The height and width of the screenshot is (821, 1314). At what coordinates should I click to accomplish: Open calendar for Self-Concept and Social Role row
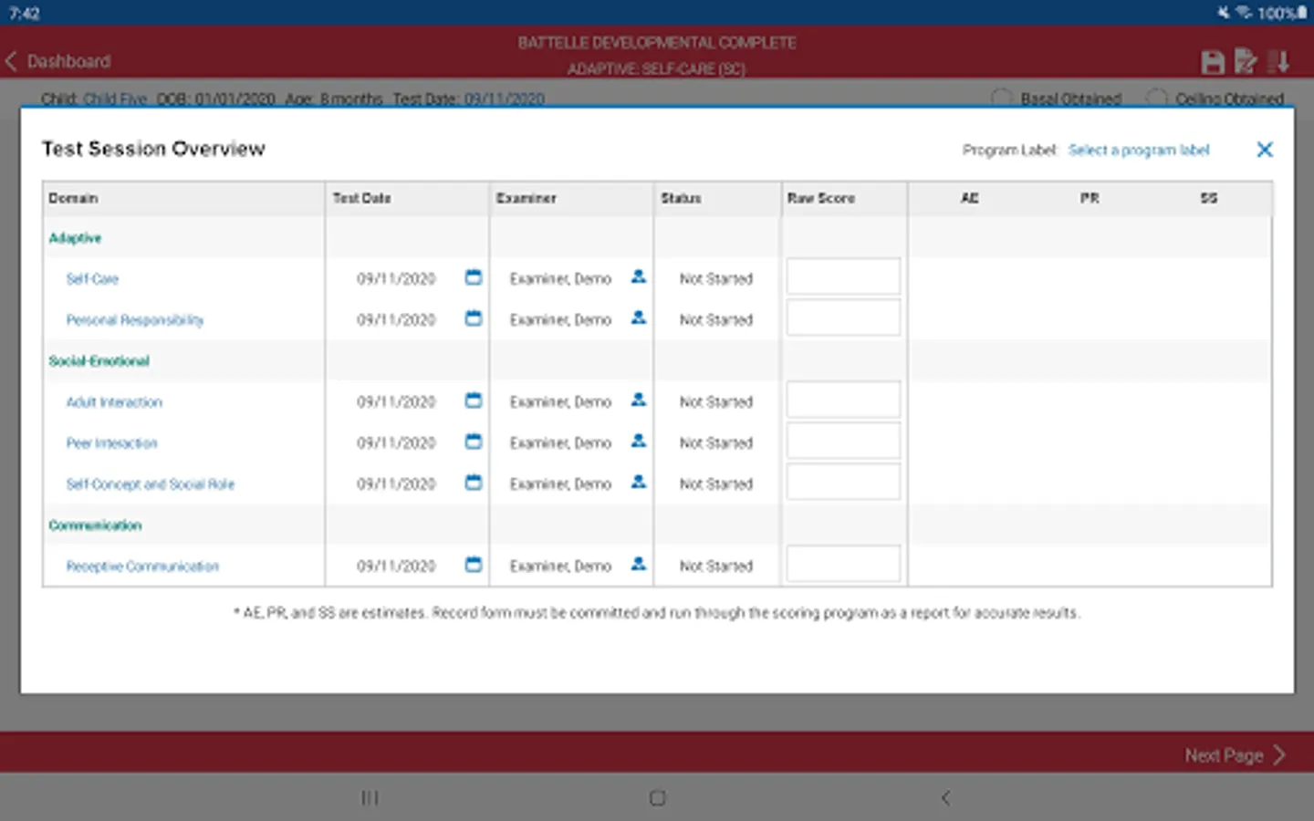click(x=474, y=483)
